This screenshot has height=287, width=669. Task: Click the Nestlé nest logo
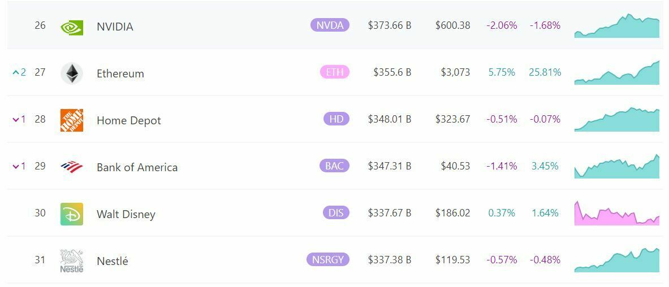pyautogui.click(x=72, y=261)
